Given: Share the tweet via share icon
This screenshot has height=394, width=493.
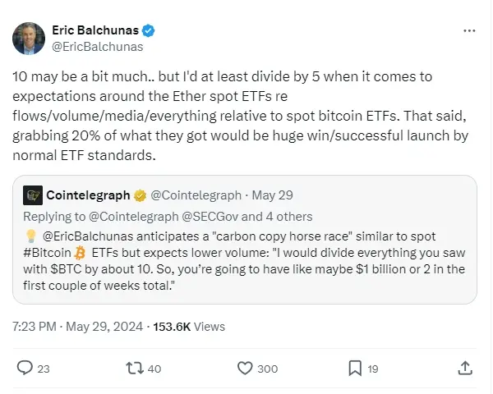Looking at the screenshot, I should coord(464,369).
